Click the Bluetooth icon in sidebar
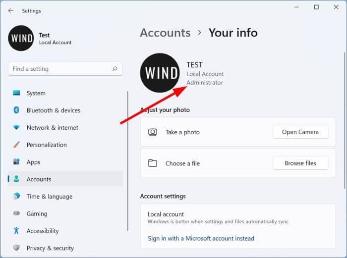This screenshot has height=258, width=347. tap(16, 110)
